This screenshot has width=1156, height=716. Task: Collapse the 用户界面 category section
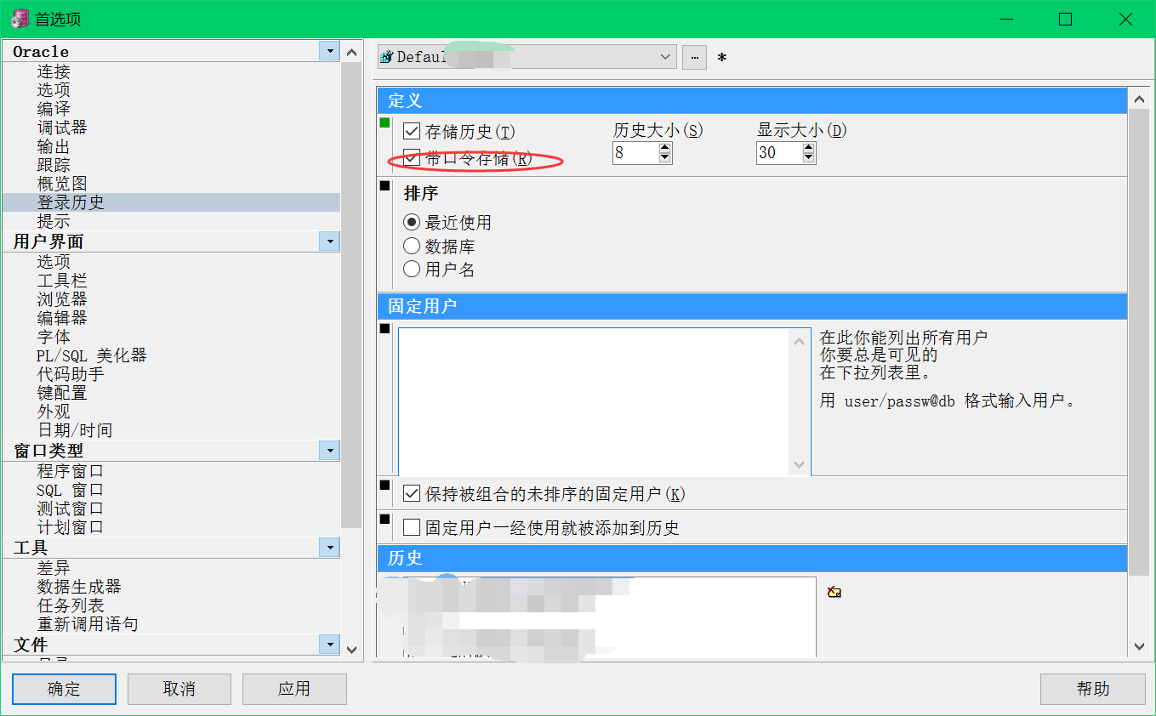[x=329, y=242]
